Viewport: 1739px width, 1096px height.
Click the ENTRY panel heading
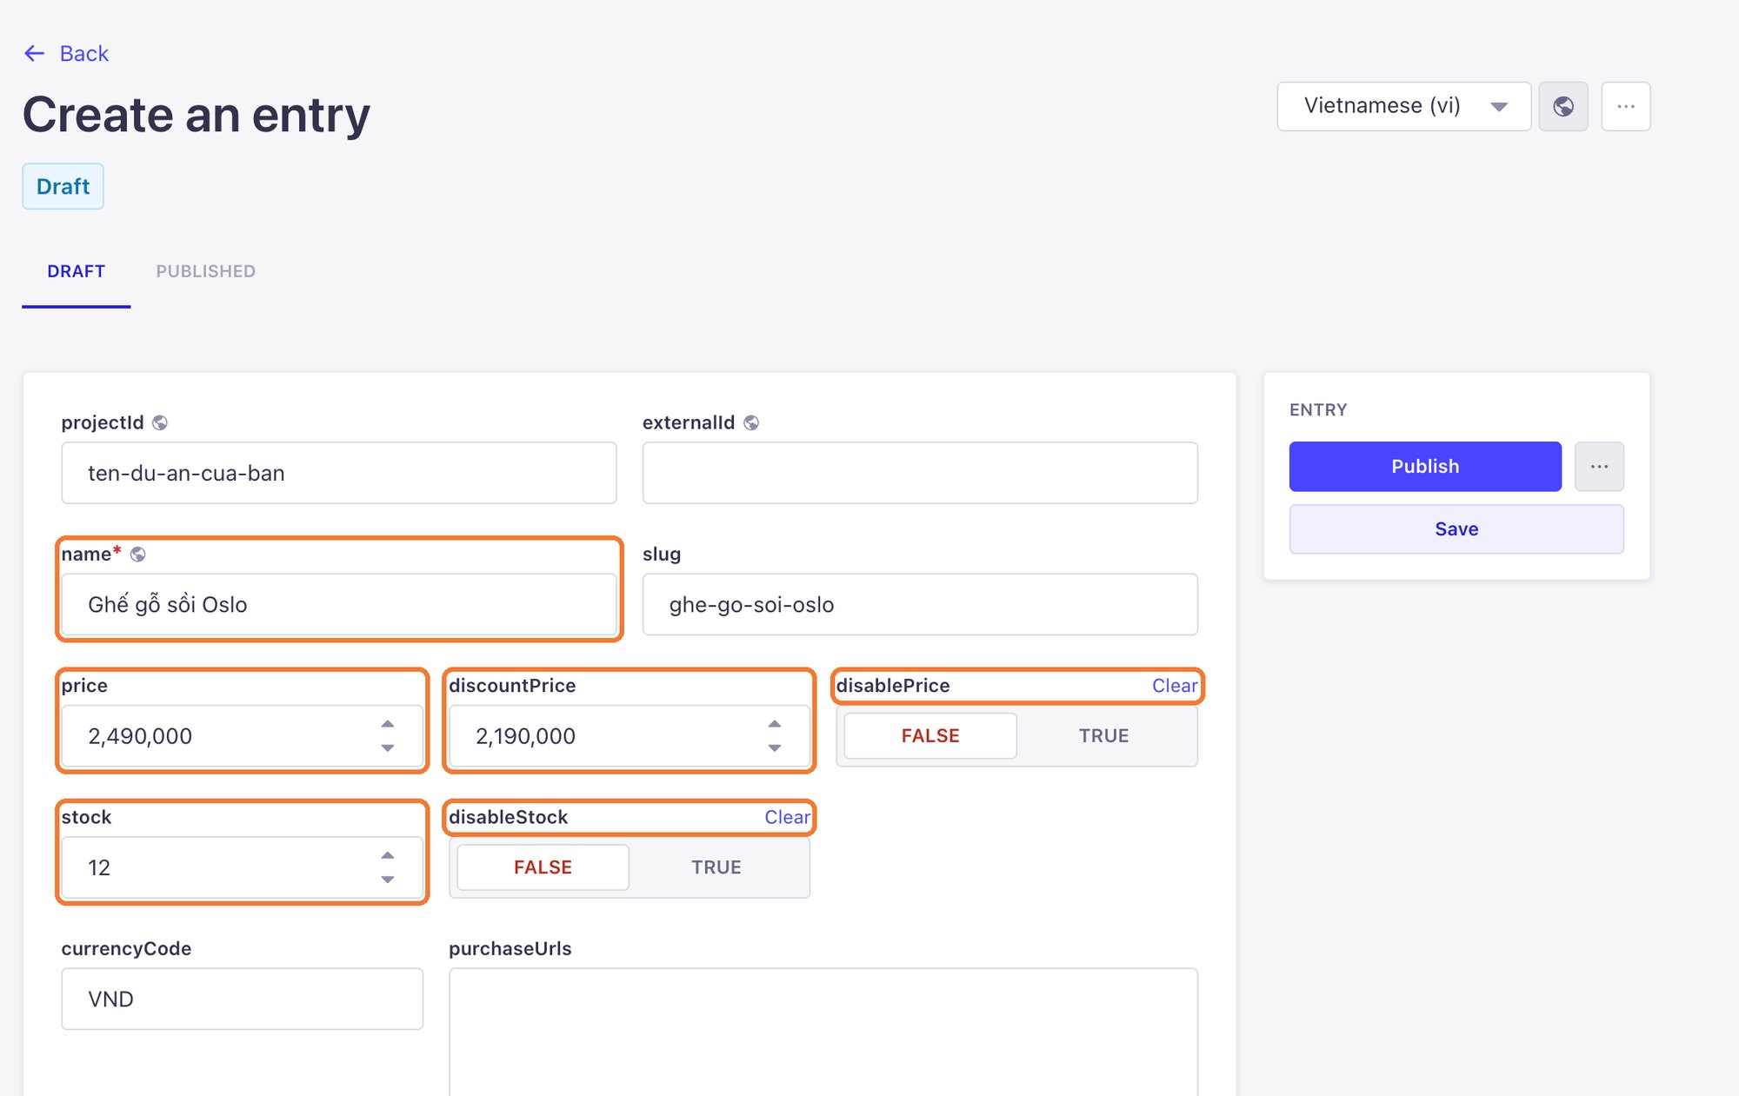click(x=1318, y=409)
